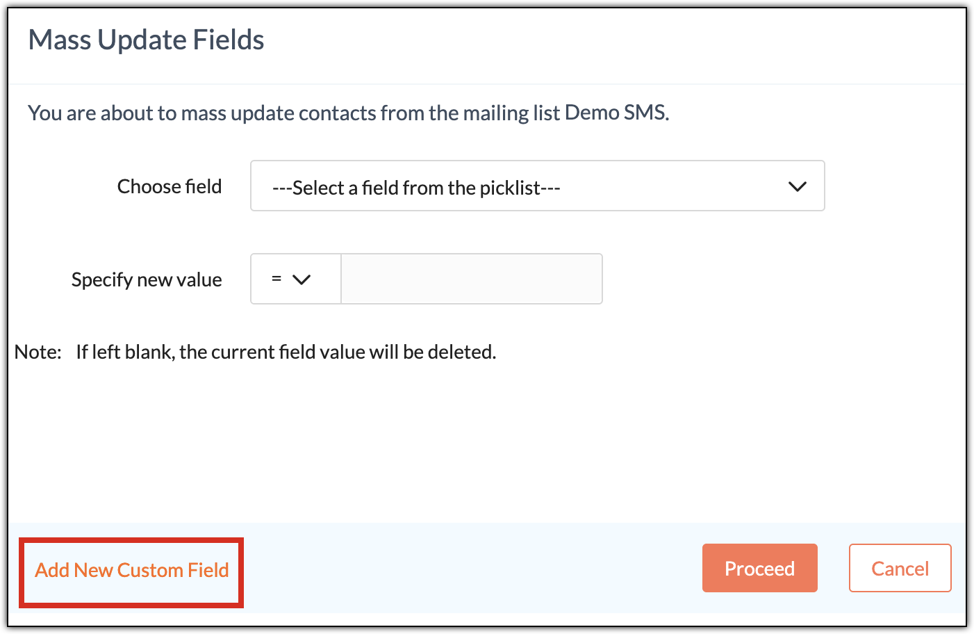This screenshot has height=634, width=974.
Task: Click the Choose field label
Action: 170,186
